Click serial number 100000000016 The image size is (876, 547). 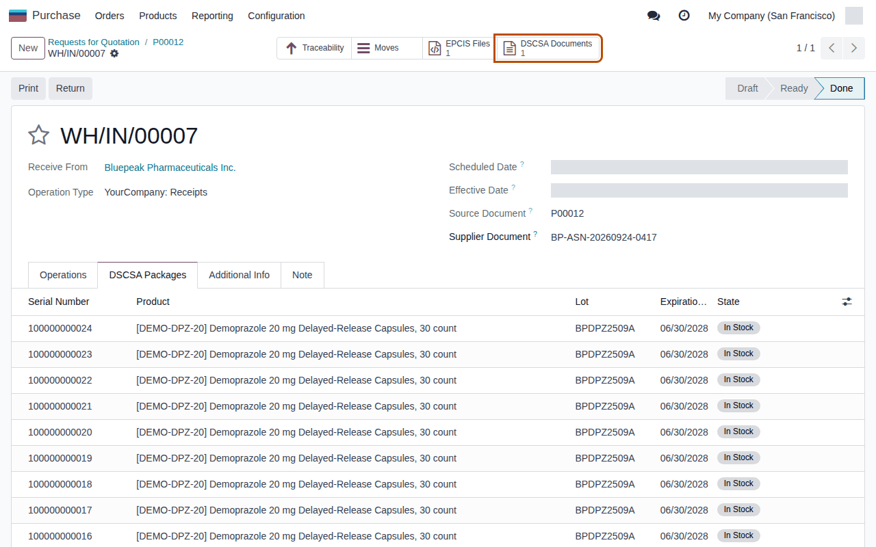[60, 536]
